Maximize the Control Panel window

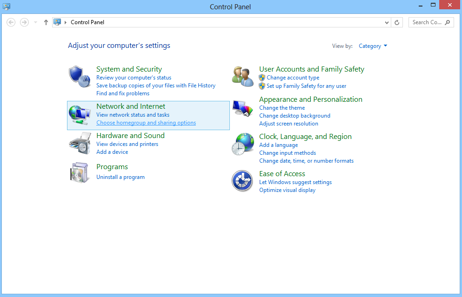(433, 5)
